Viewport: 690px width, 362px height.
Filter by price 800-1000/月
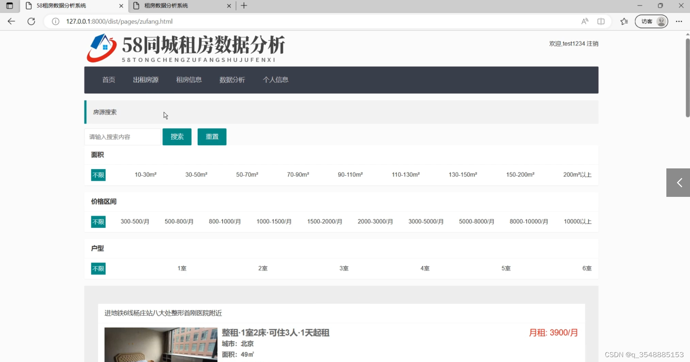tap(225, 222)
